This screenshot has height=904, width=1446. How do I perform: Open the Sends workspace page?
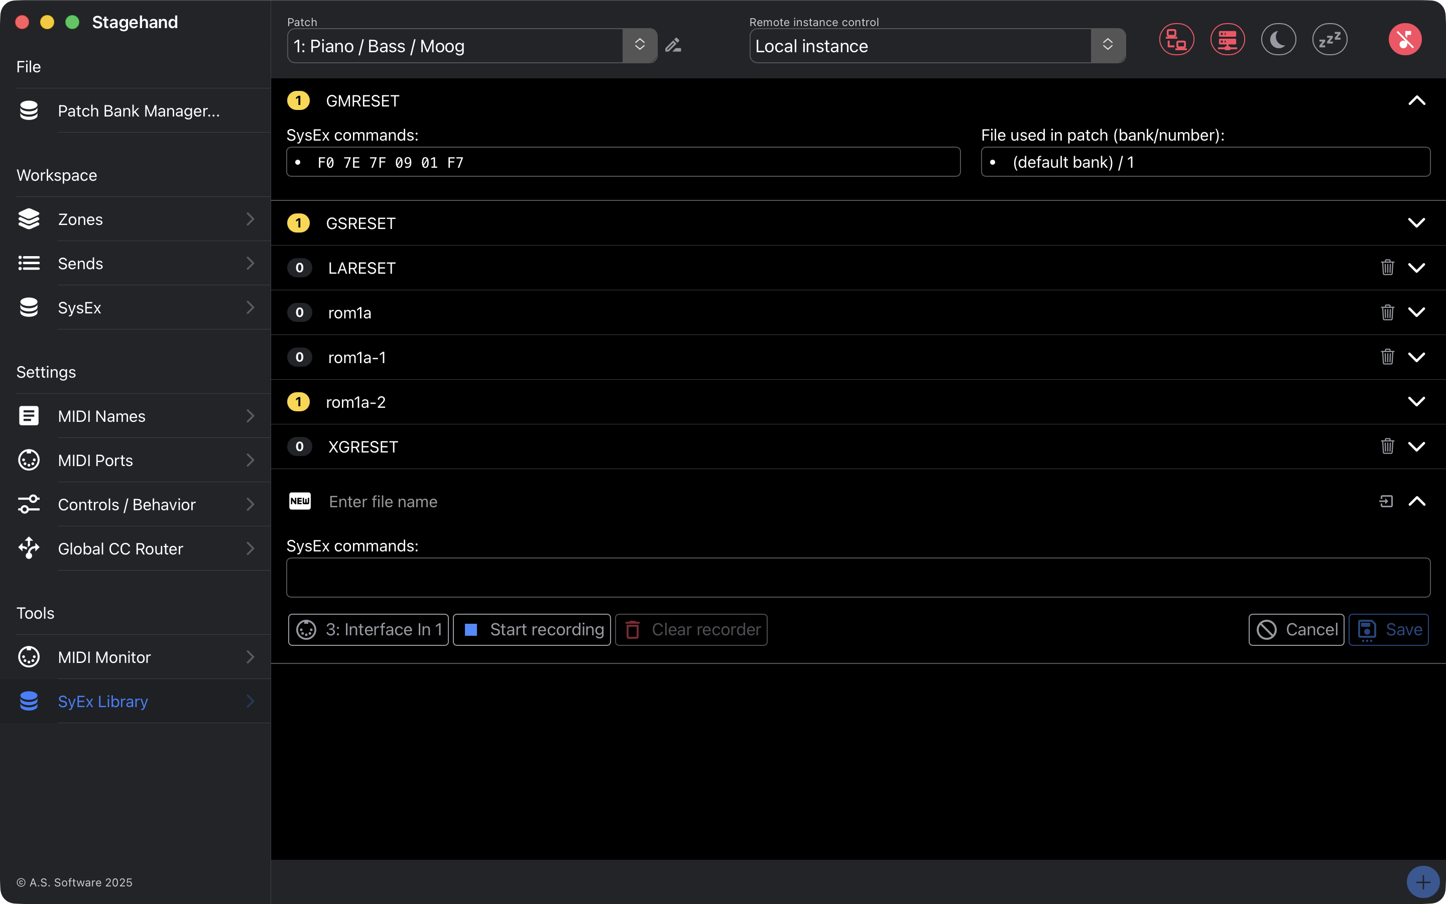click(136, 263)
